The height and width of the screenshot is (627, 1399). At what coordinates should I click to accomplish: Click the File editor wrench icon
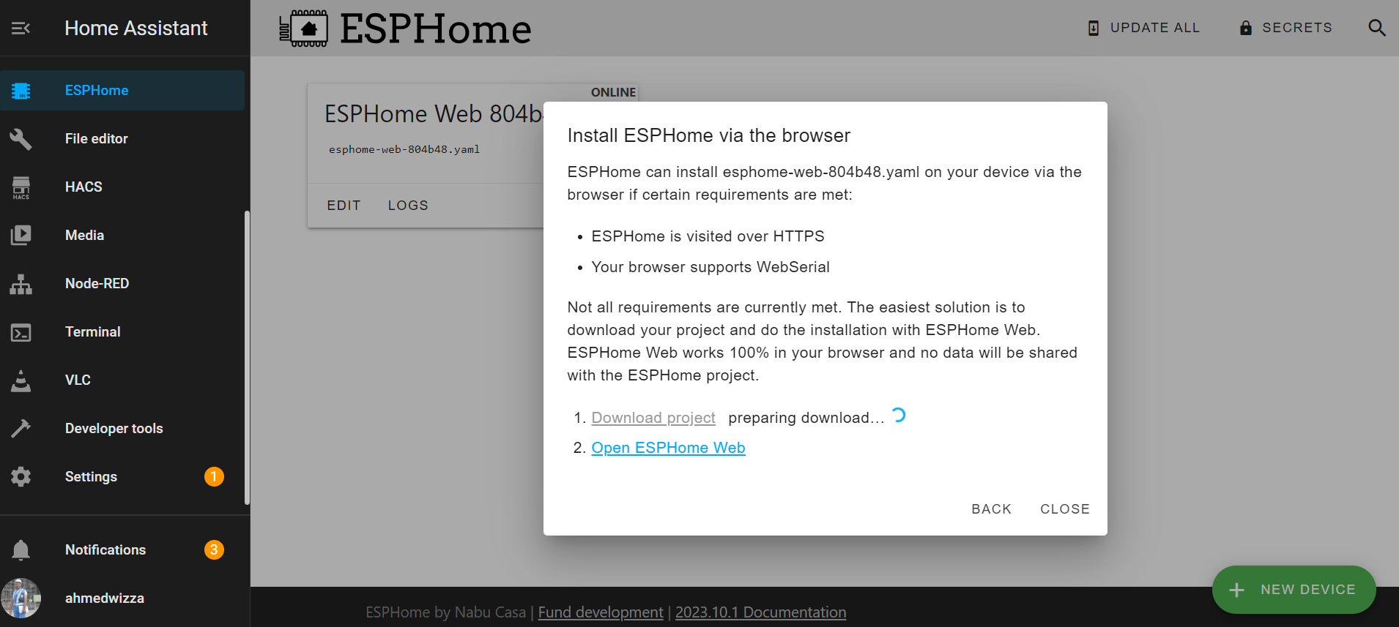pos(21,139)
